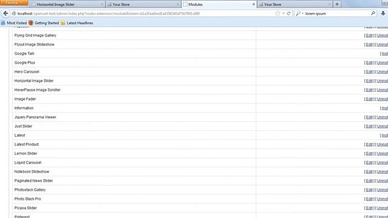
Task: Edit the Latest Product module
Action: (369, 145)
